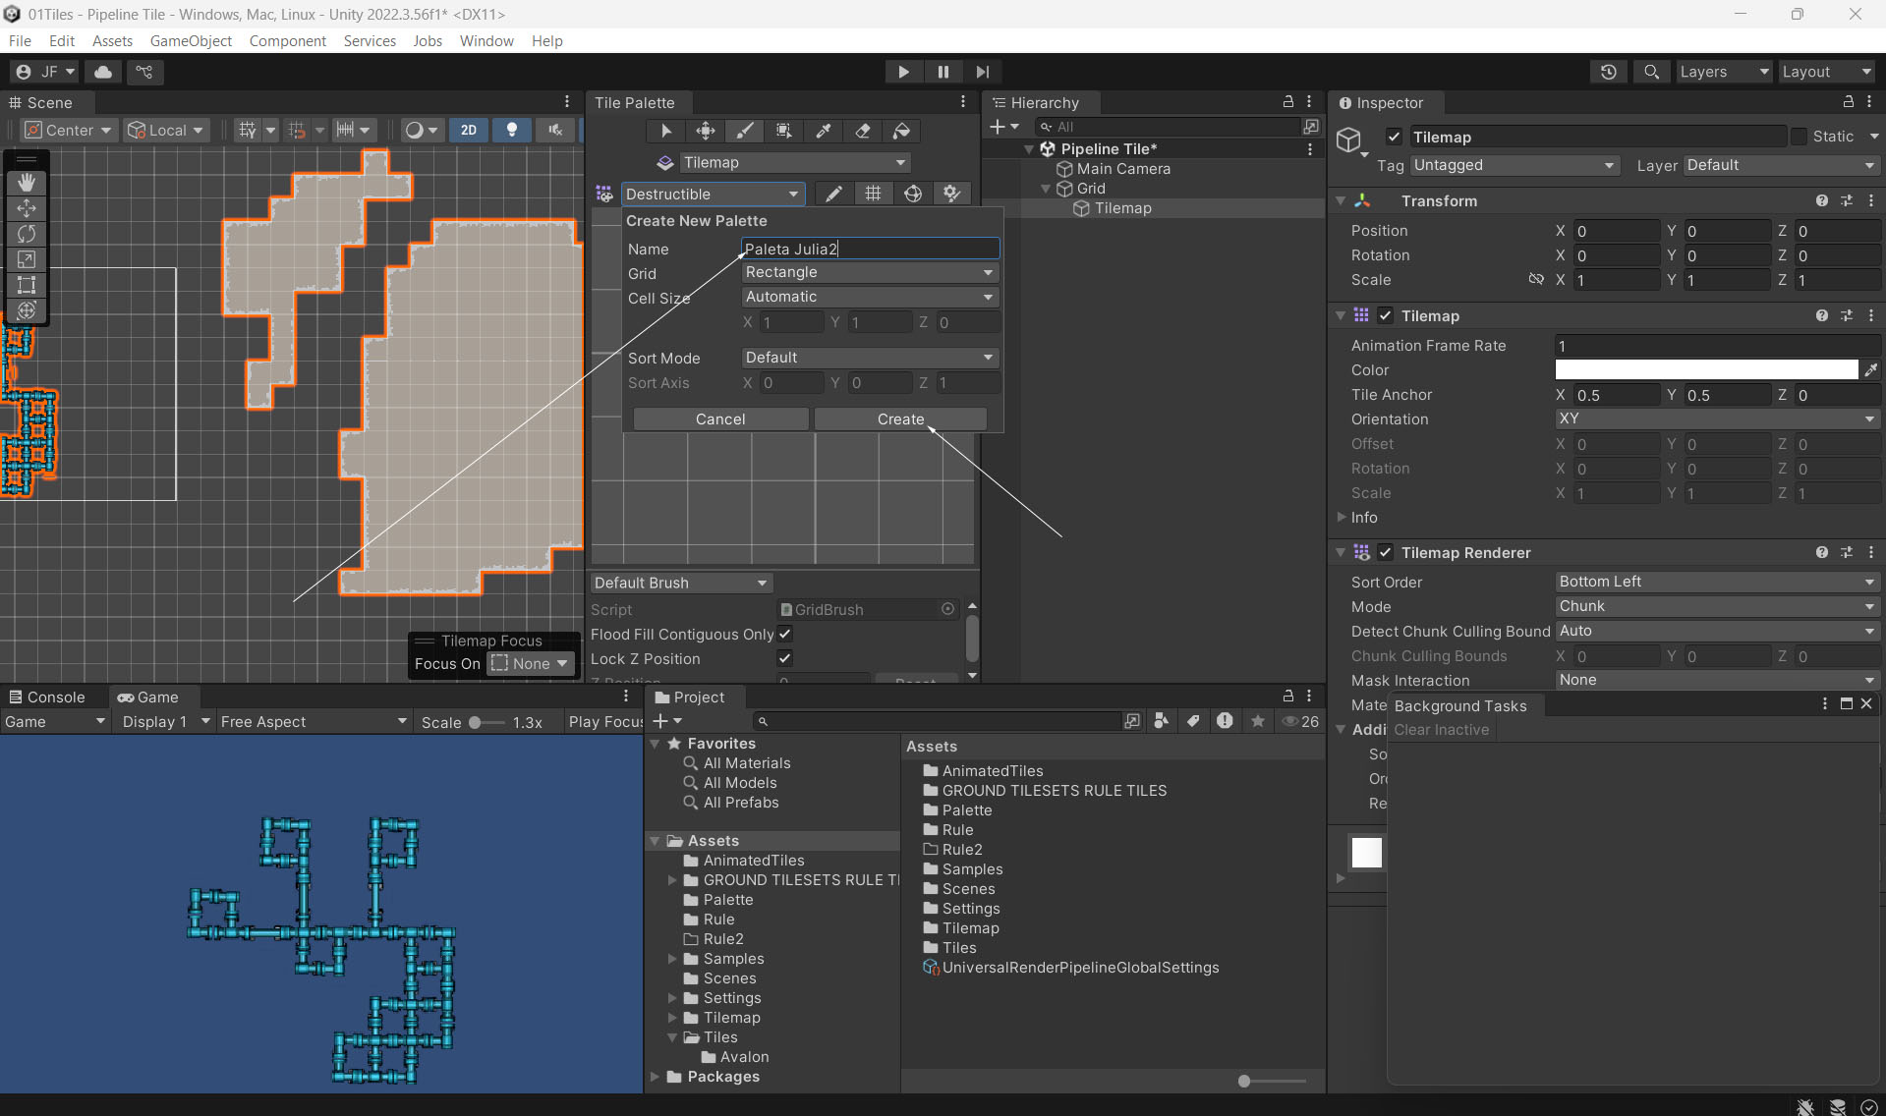Toggle the Flood Fill Contiguous Only checkbox
Screen dimensions: 1886x1116
[785, 634]
